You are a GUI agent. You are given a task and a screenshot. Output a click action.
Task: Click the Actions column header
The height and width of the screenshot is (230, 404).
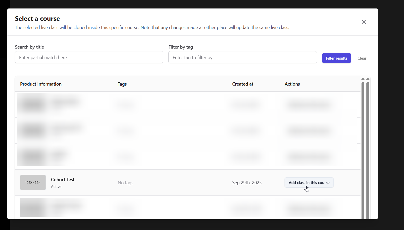[x=292, y=84]
